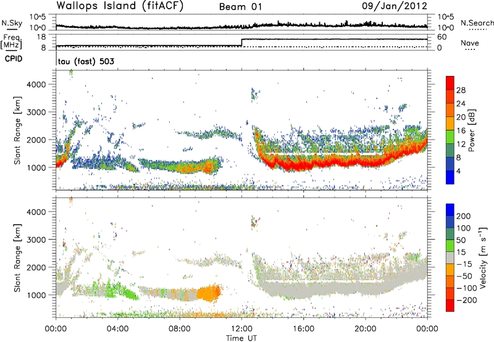This screenshot has width=494, height=342.
Task: Click the "-200" tick on Velocity color bar
Action: point(467,300)
